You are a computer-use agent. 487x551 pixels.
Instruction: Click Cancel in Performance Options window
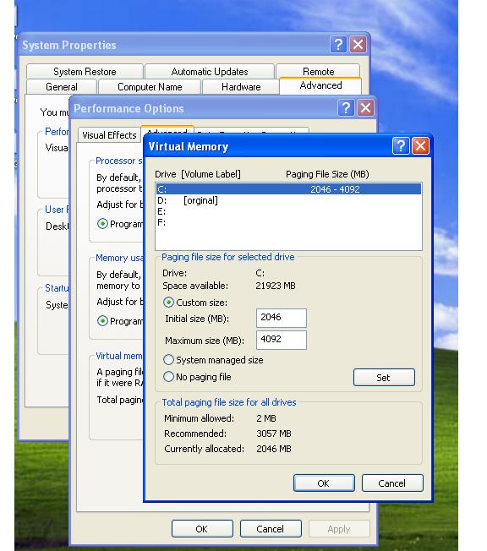271,529
